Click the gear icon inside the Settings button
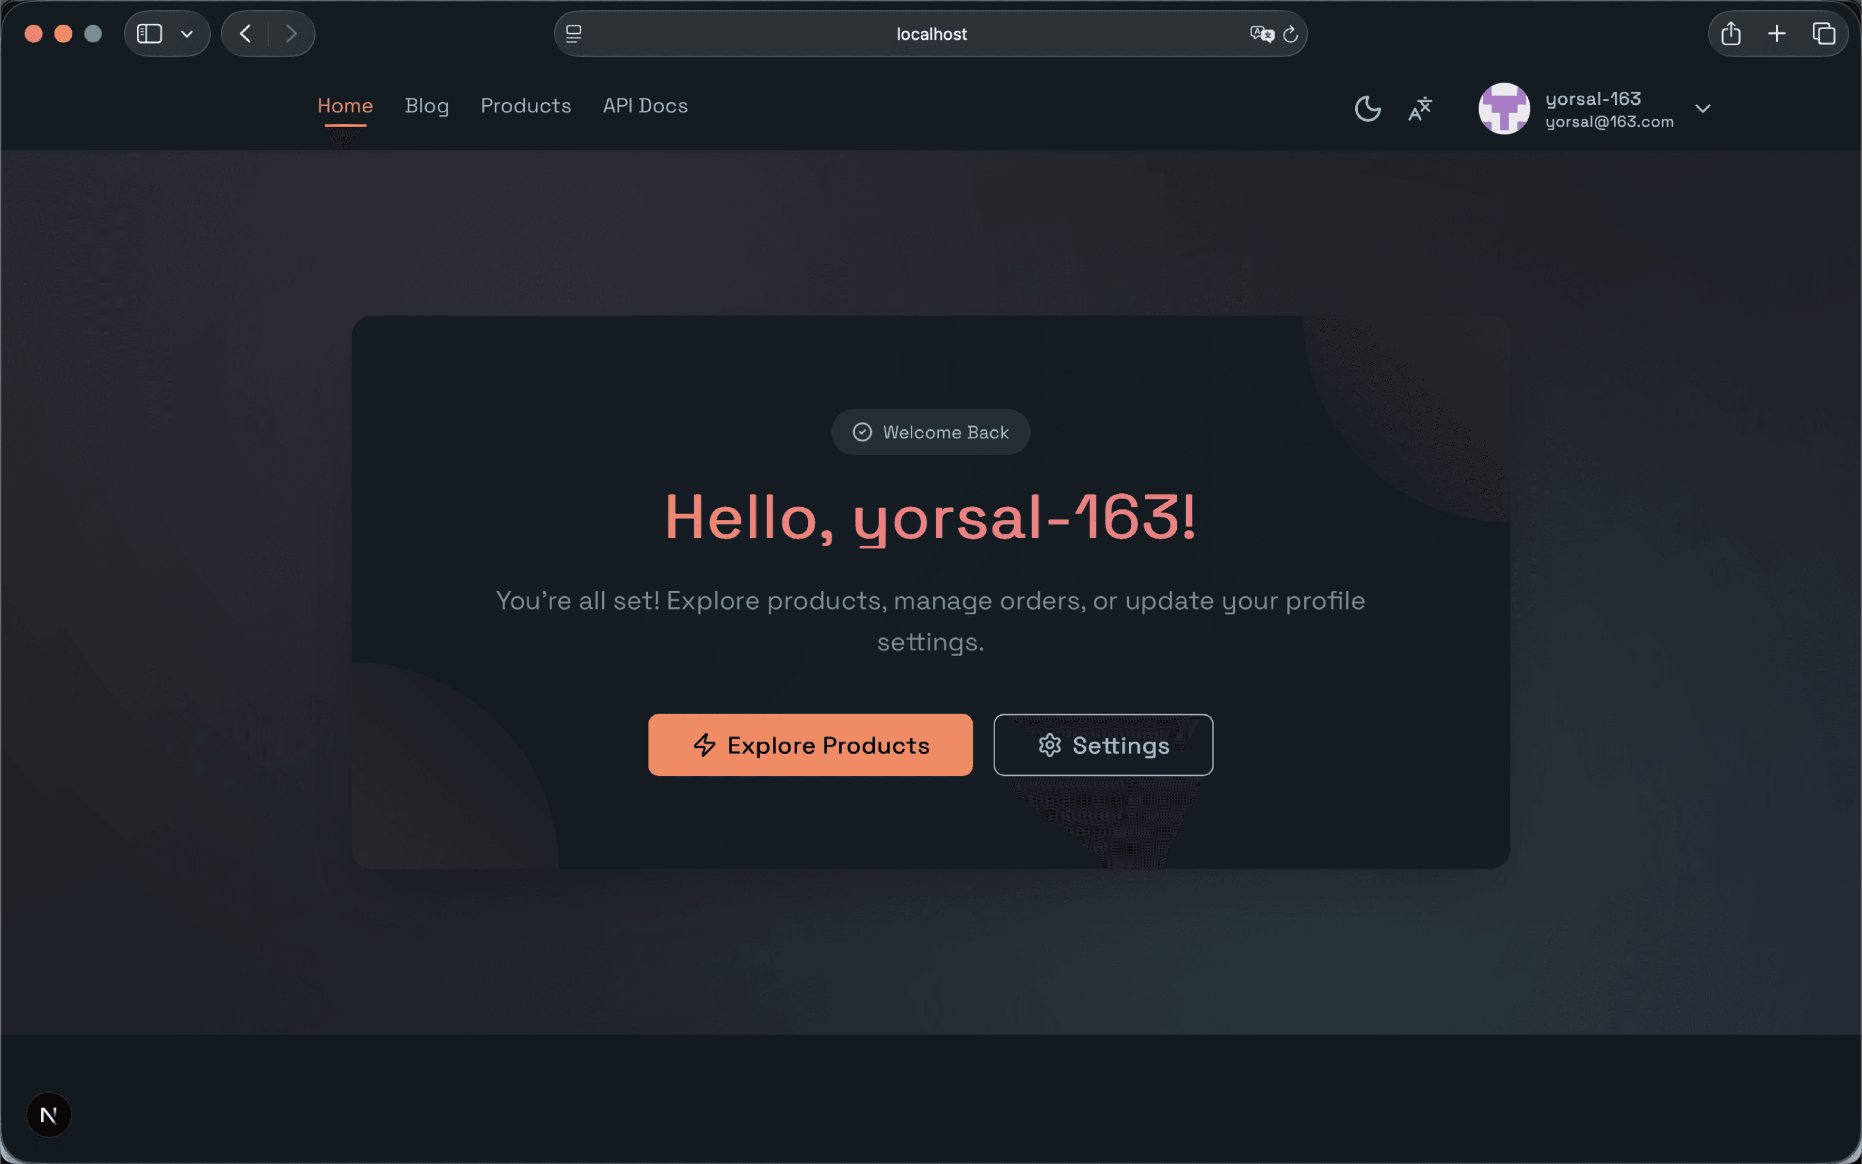 click(x=1049, y=744)
